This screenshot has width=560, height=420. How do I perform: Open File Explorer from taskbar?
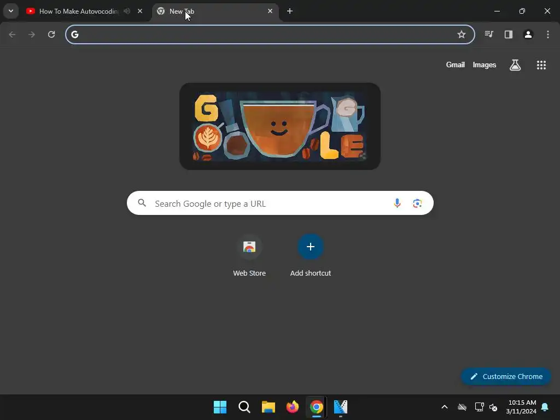tap(268, 407)
